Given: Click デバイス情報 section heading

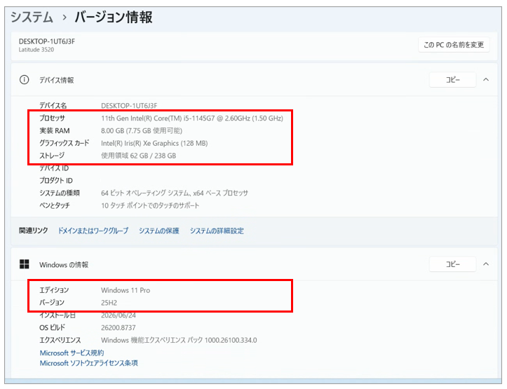Looking at the screenshot, I should (x=57, y=80).
